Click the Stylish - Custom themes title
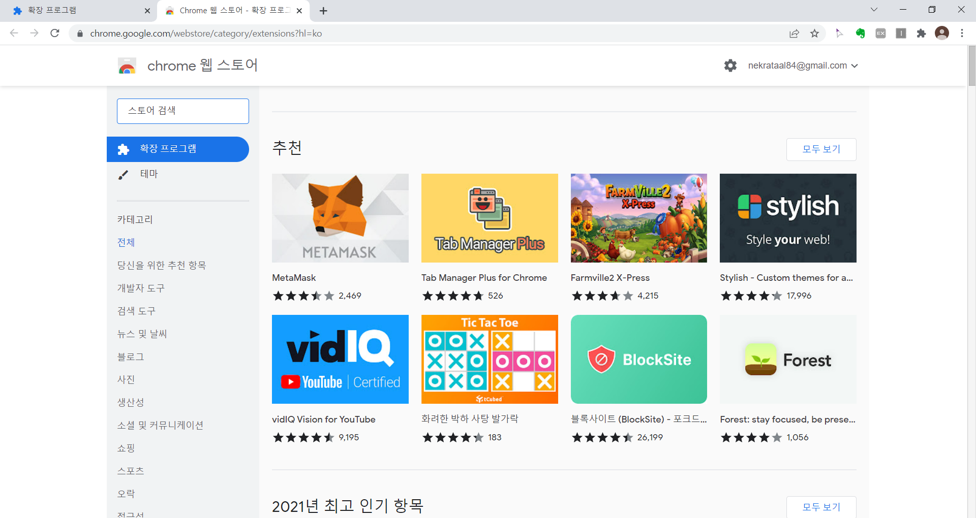976x518 pixels. click(x=786, y=278)
